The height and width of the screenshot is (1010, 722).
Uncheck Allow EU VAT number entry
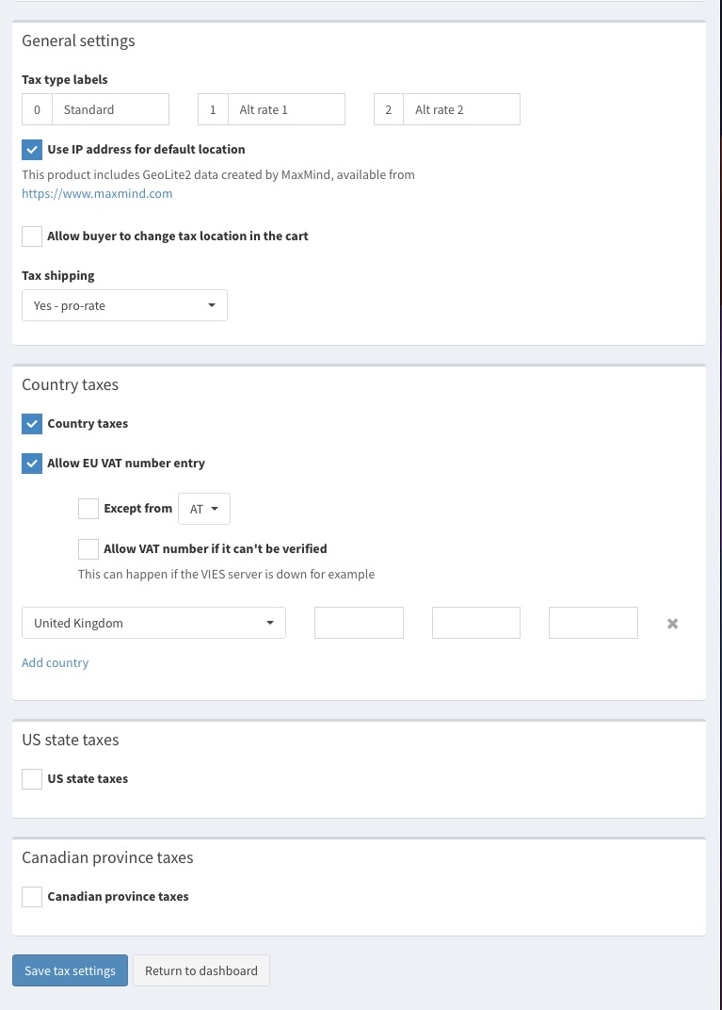click(32, 464)
